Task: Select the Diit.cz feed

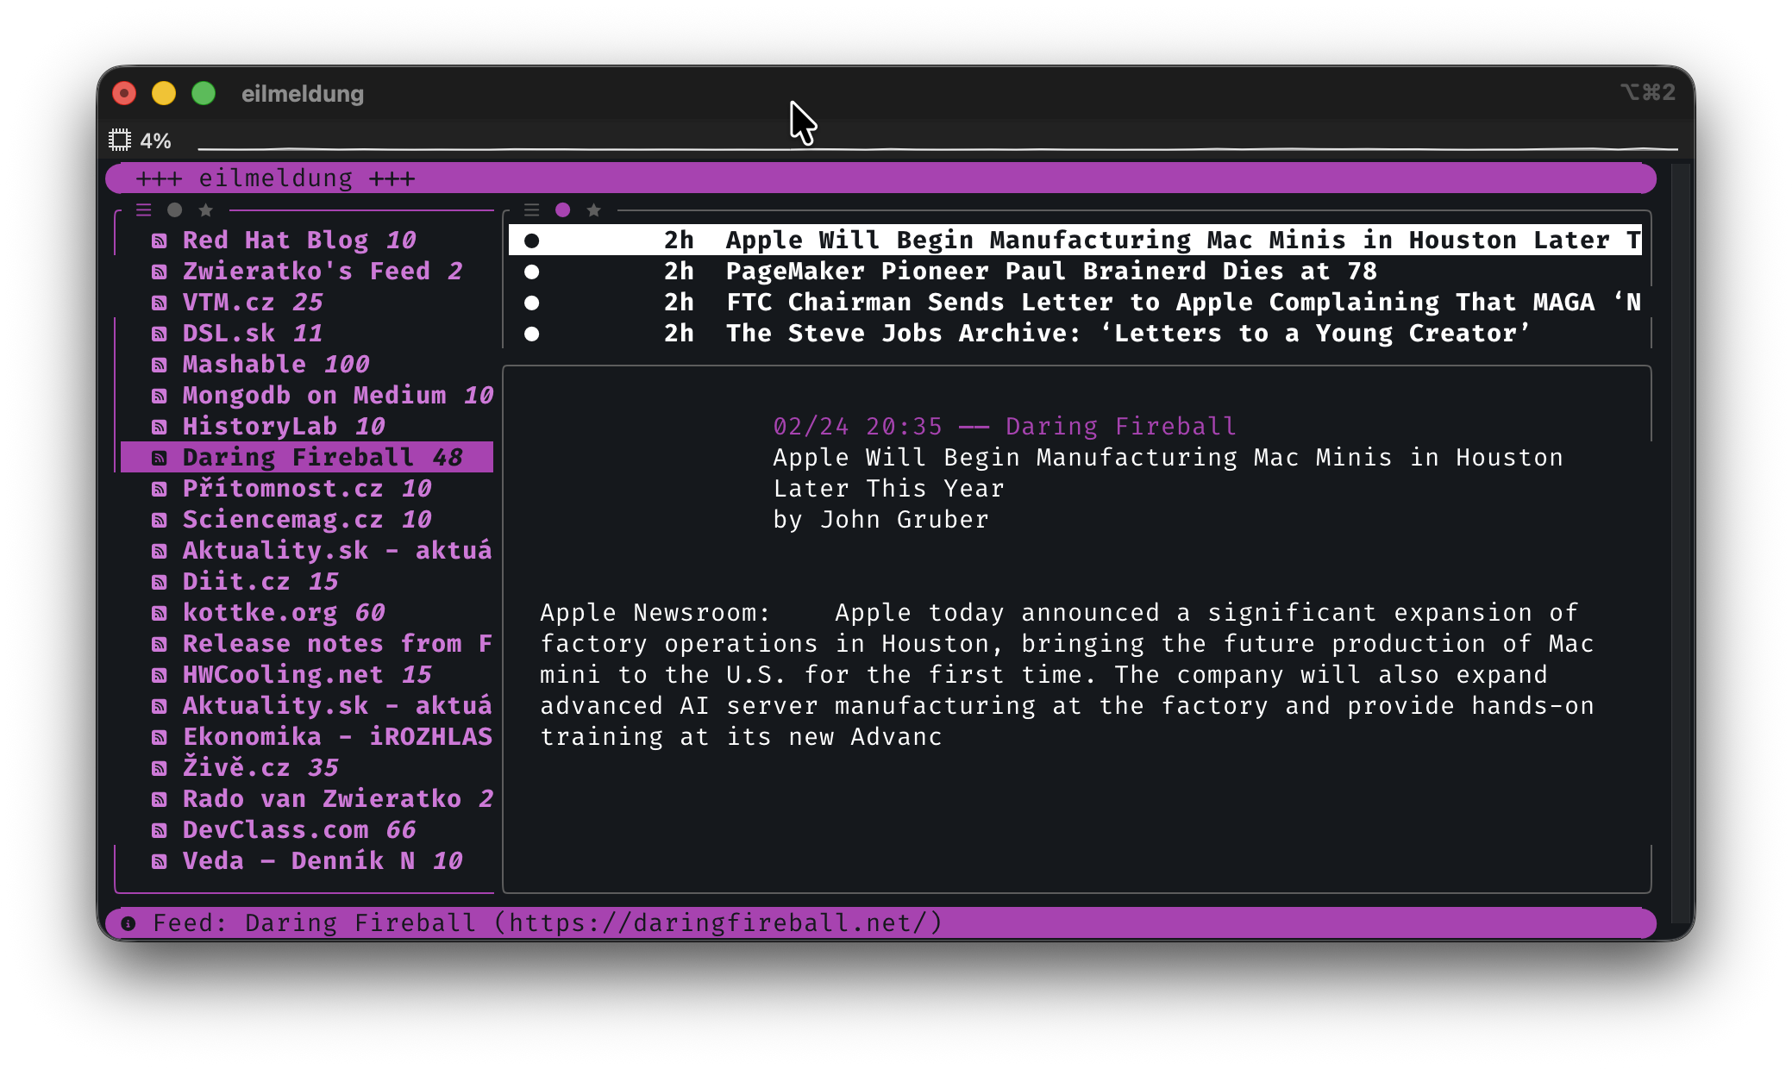Action: 307,582
